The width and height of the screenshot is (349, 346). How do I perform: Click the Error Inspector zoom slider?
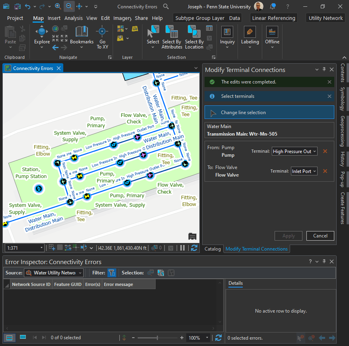(158, 338)
